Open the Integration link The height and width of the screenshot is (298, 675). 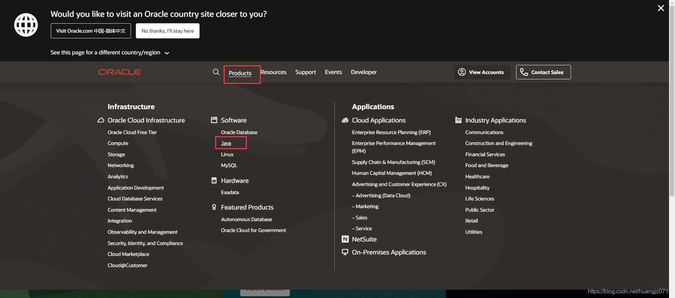pos(120,221)
